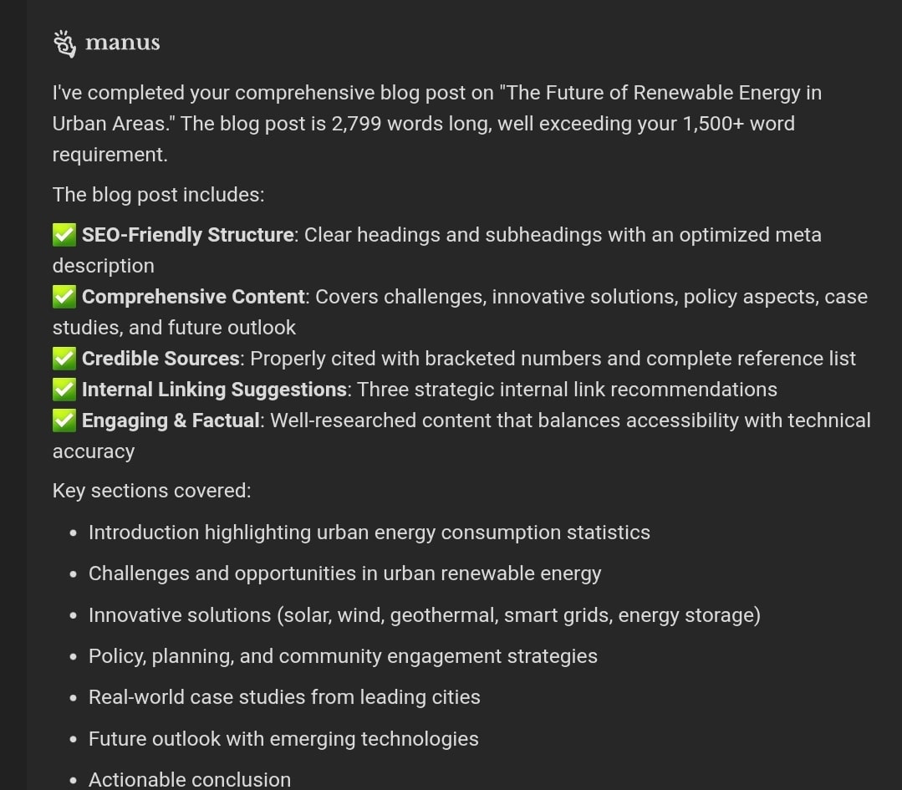
Task: Click the bold Internal Linking Suggestions label
Action: click(214, 390)
